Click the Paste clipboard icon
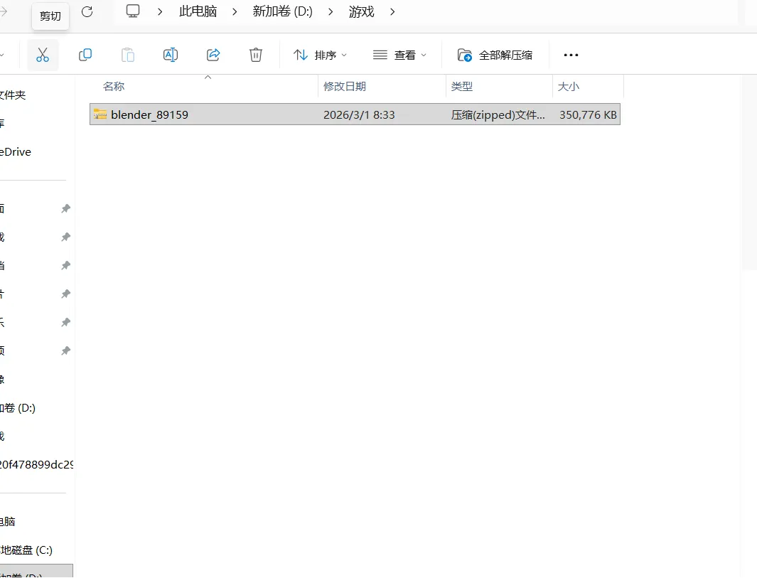Screen dimensions: 757x578 (127, 55)
